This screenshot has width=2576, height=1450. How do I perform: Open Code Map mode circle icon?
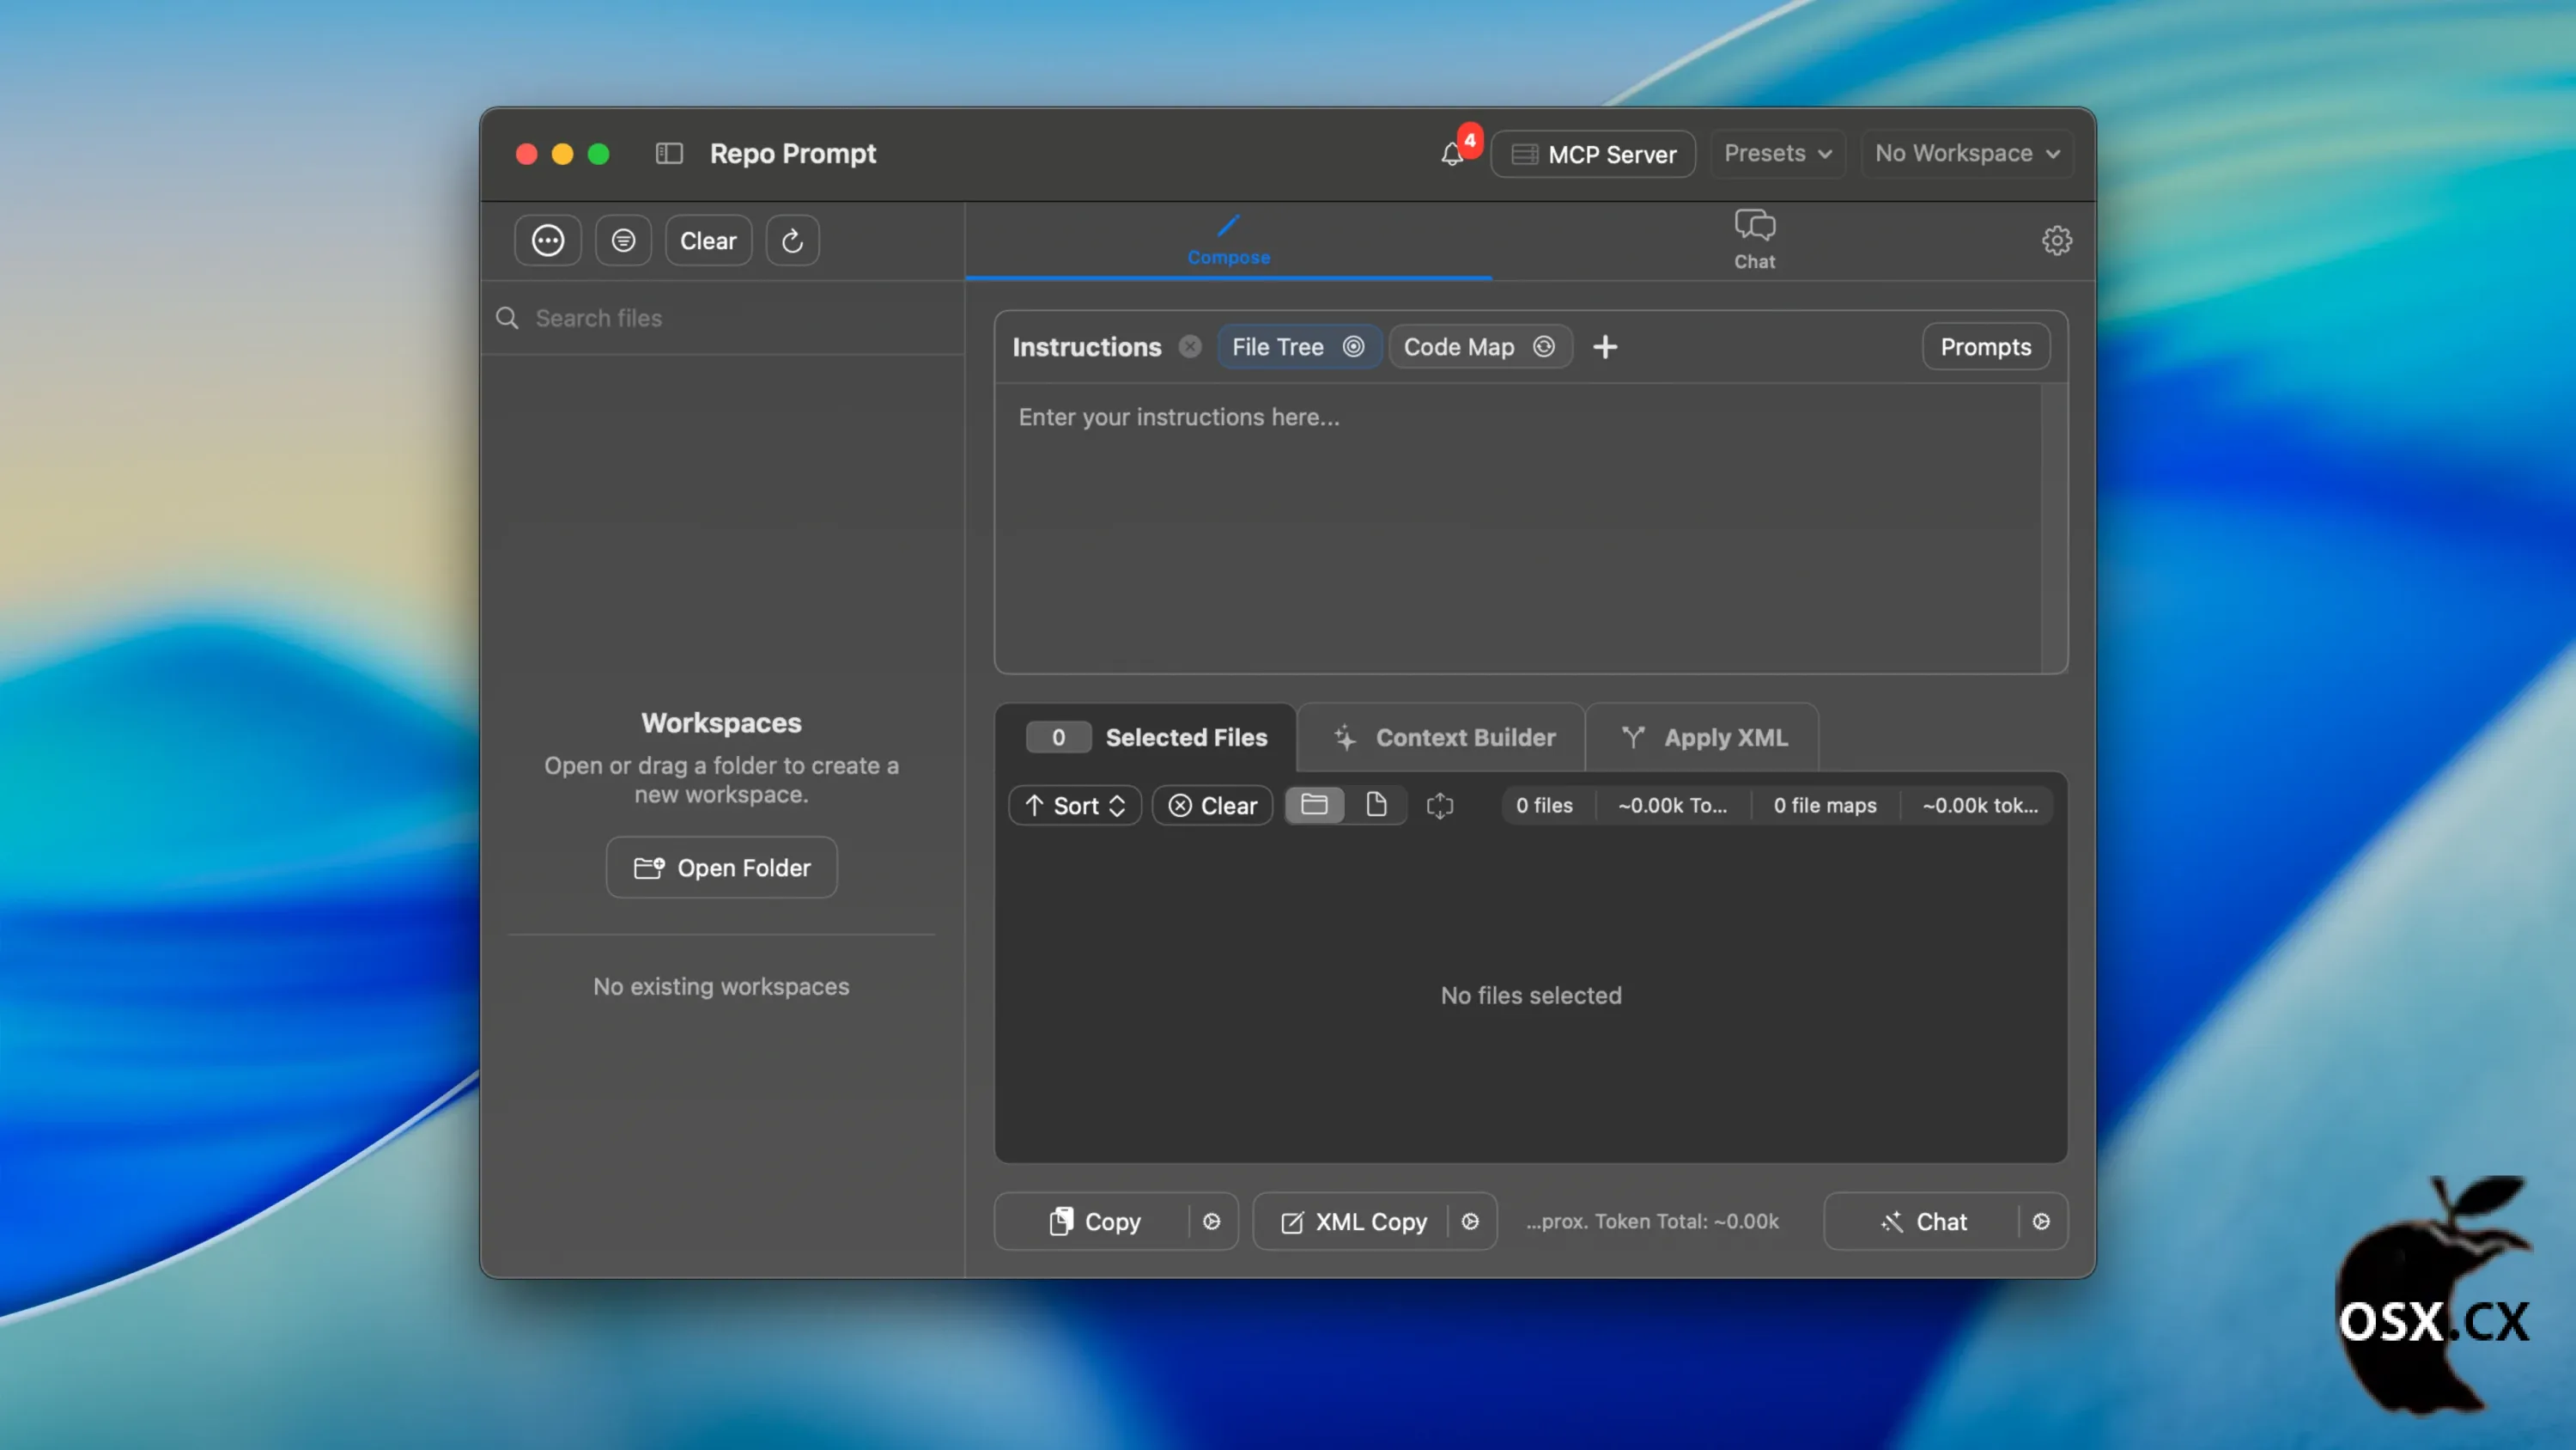point(1544,346)
